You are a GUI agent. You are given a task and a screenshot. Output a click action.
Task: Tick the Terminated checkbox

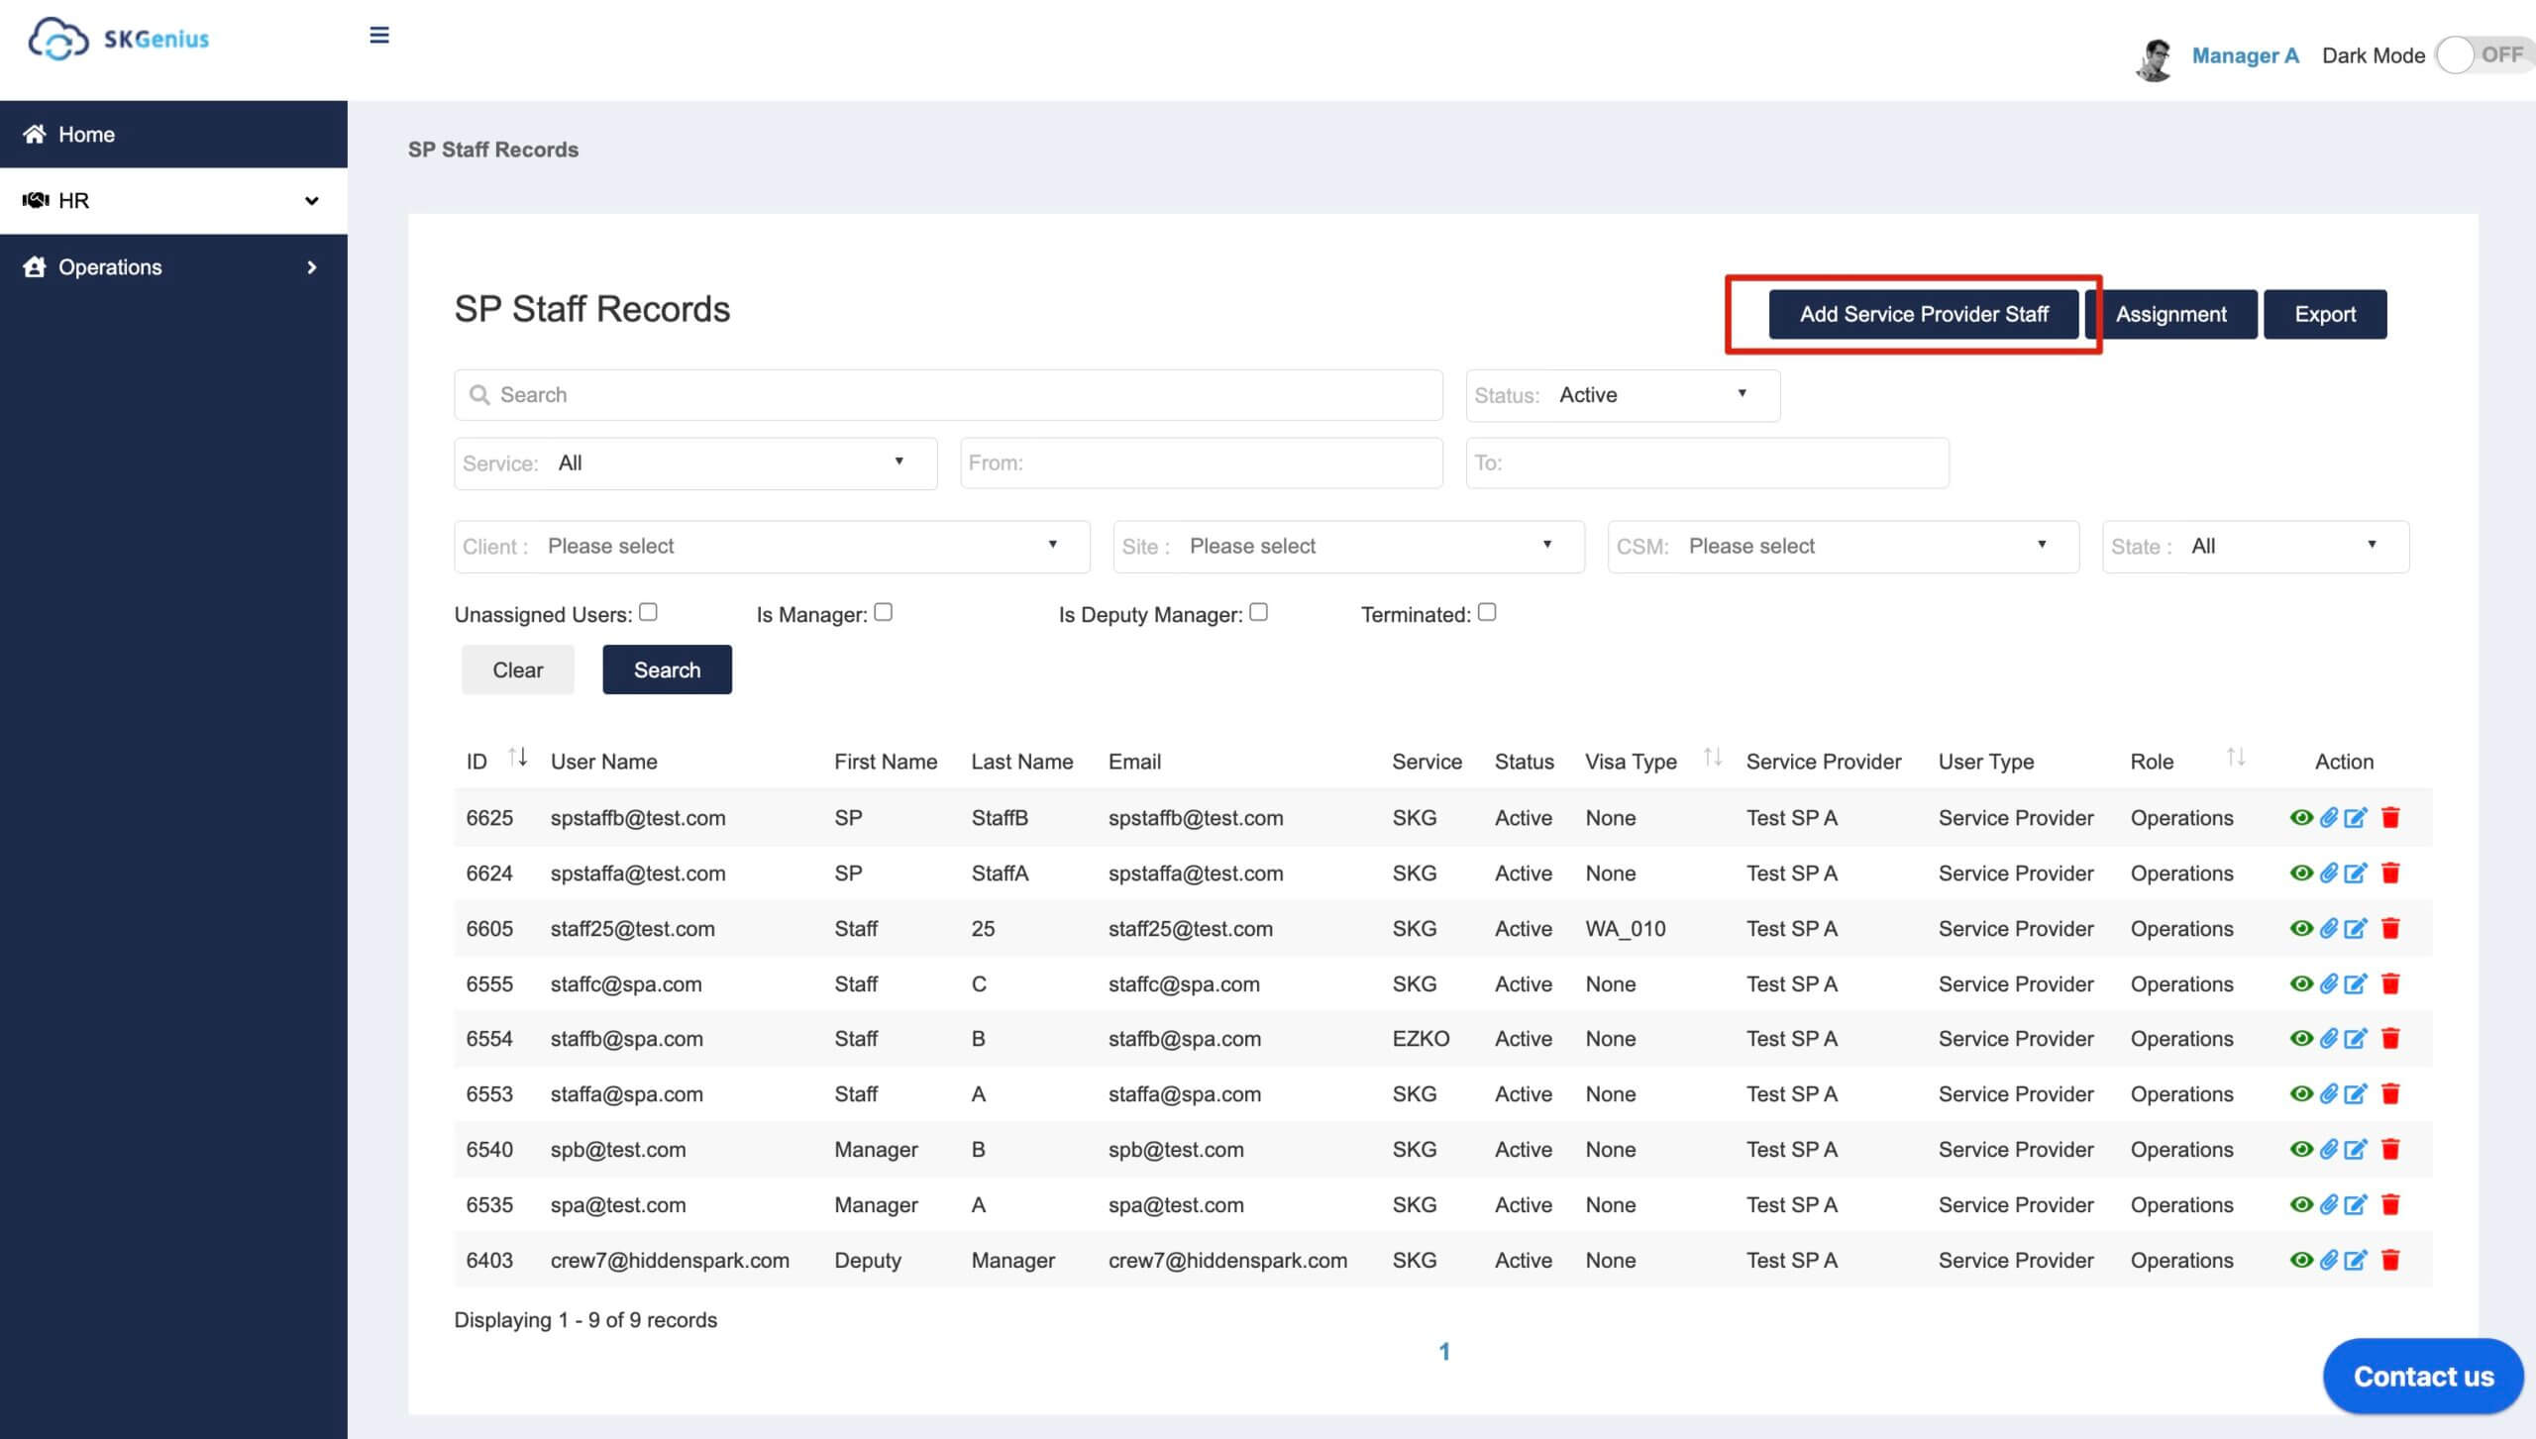(1486, 612)
